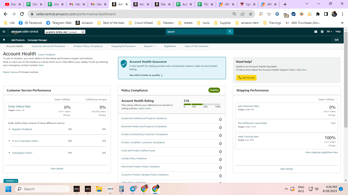
Task: Open a new browser tab
Action: 285,4
